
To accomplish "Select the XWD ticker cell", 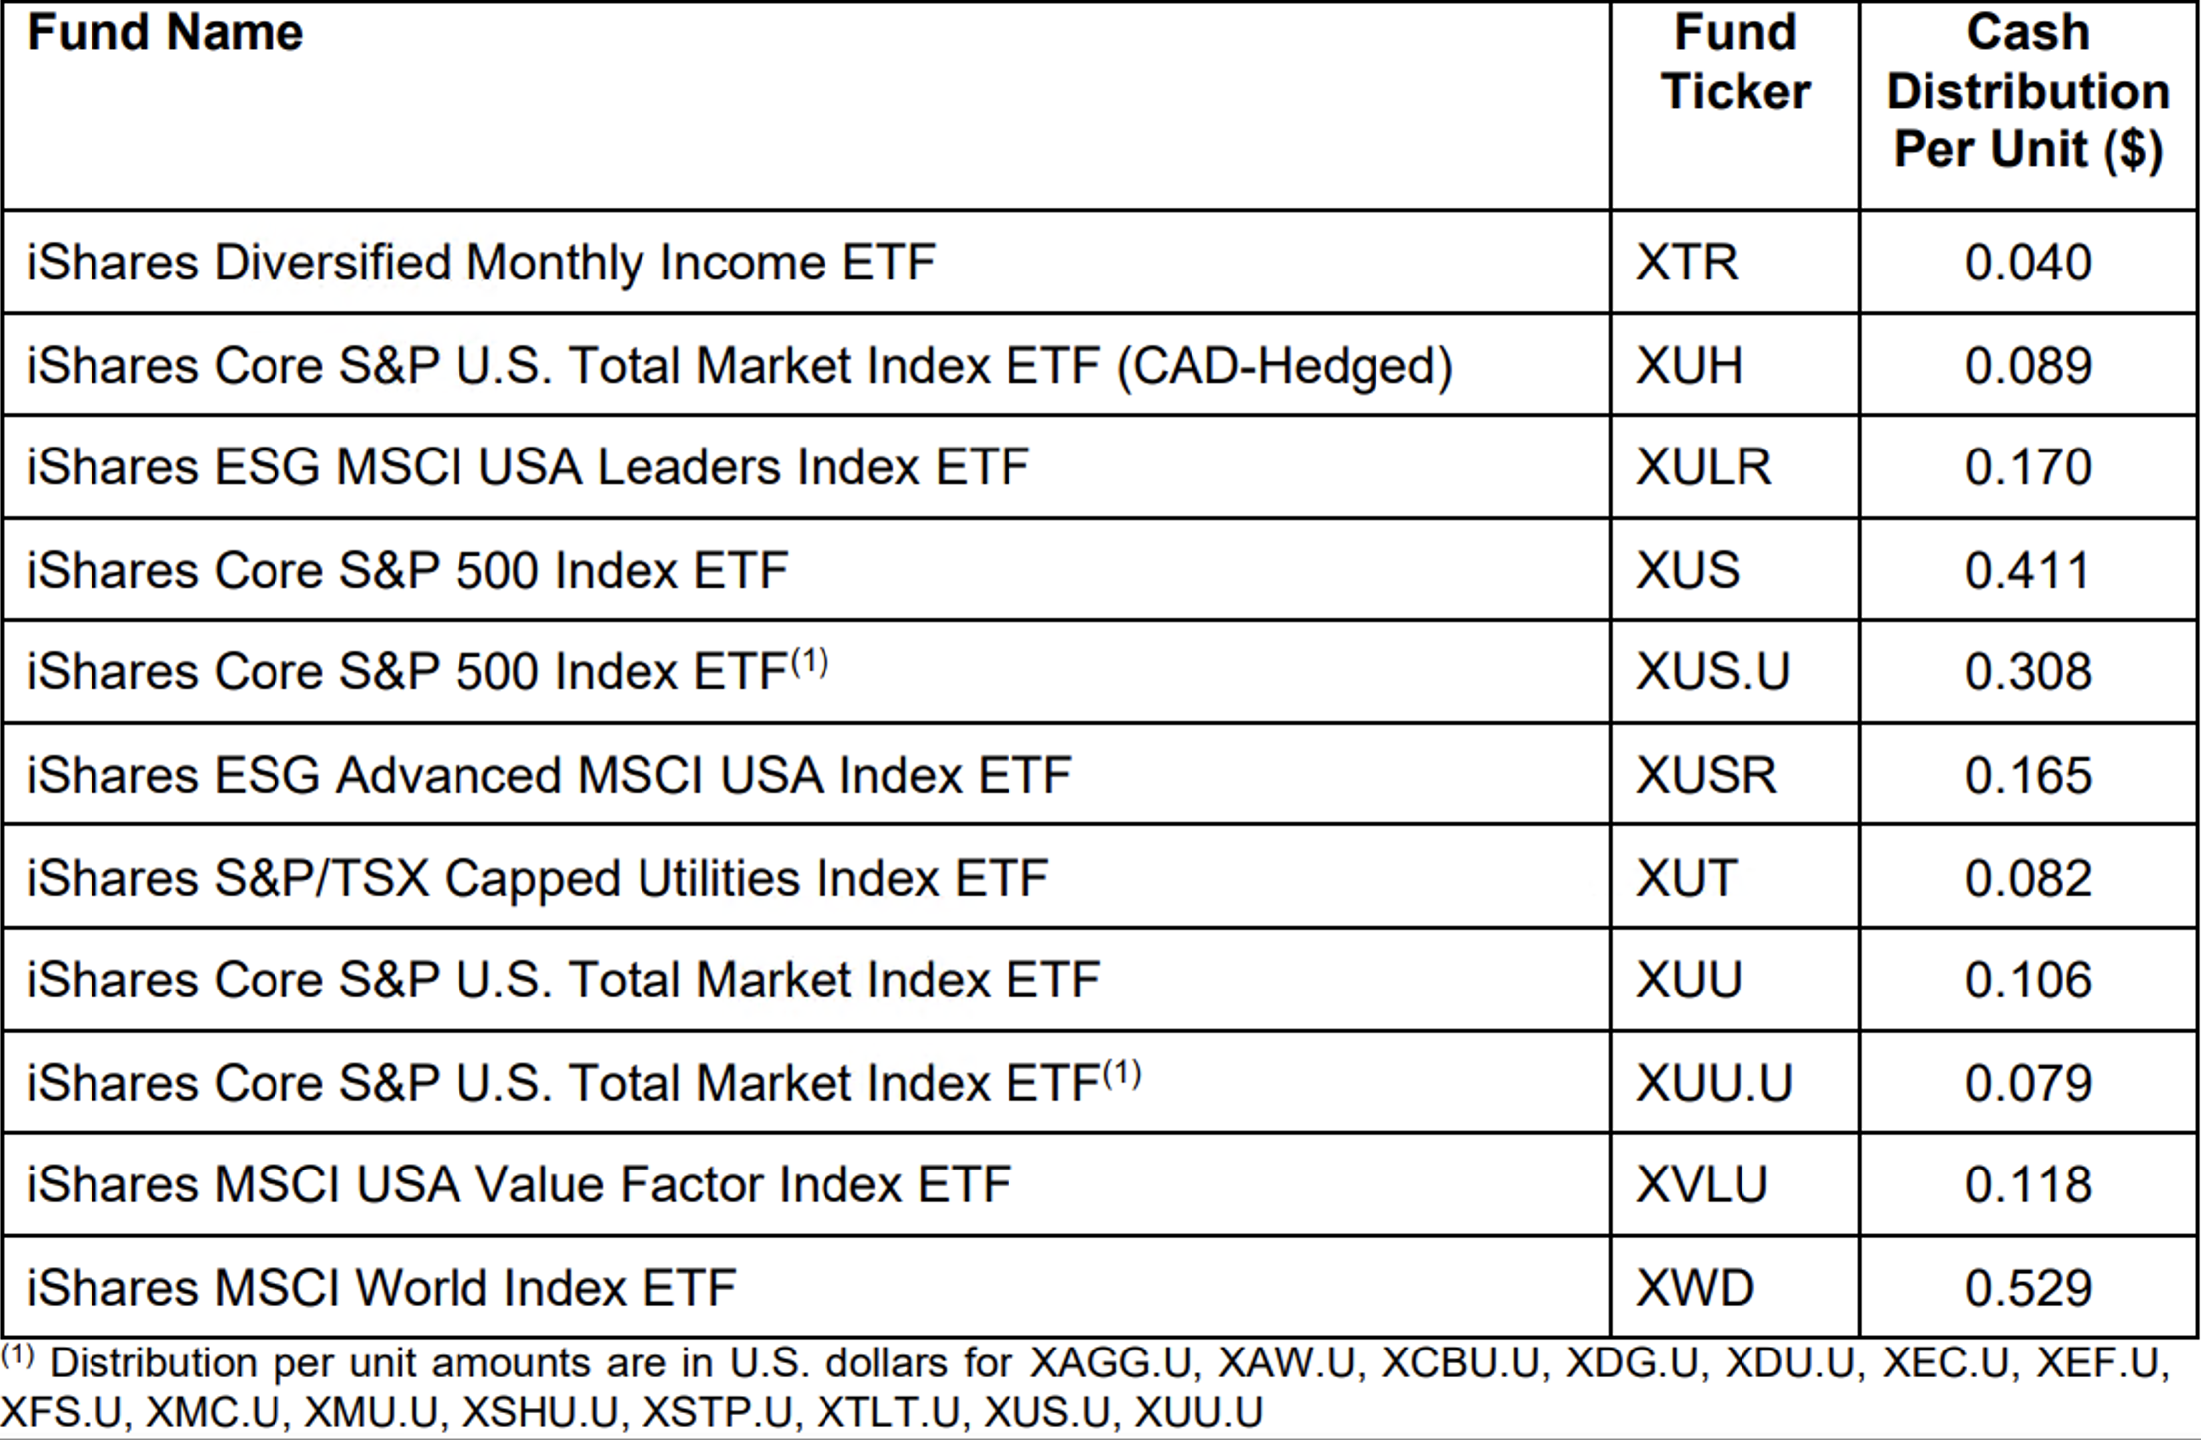I will pos(1695,1289).
